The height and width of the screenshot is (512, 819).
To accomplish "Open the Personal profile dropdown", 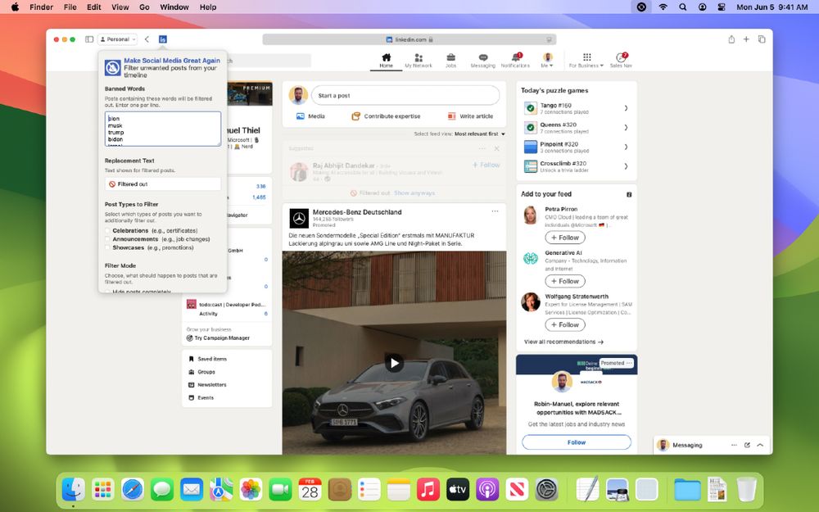I will tap(118, 39).
